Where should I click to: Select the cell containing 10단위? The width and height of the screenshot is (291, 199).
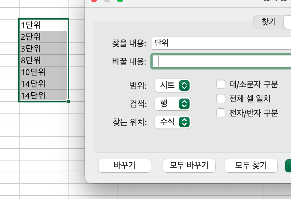point(44,72)
